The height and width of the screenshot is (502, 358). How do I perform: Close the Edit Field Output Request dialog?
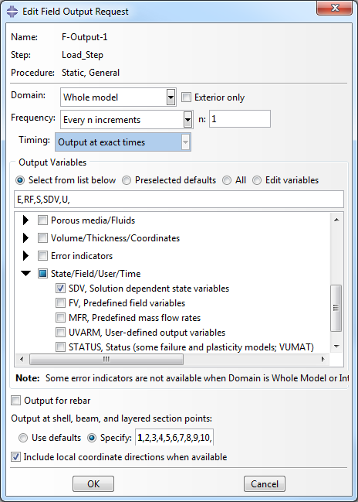point(334,8)
